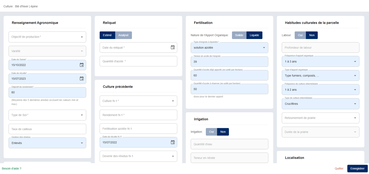The image size is (369, 174).
Task: Expand Type de Sol dropdown
Action: tap(47, 115)
